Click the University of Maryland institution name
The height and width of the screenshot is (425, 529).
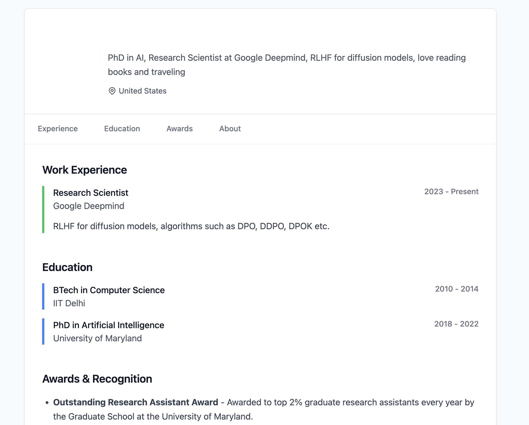point(97,338)
